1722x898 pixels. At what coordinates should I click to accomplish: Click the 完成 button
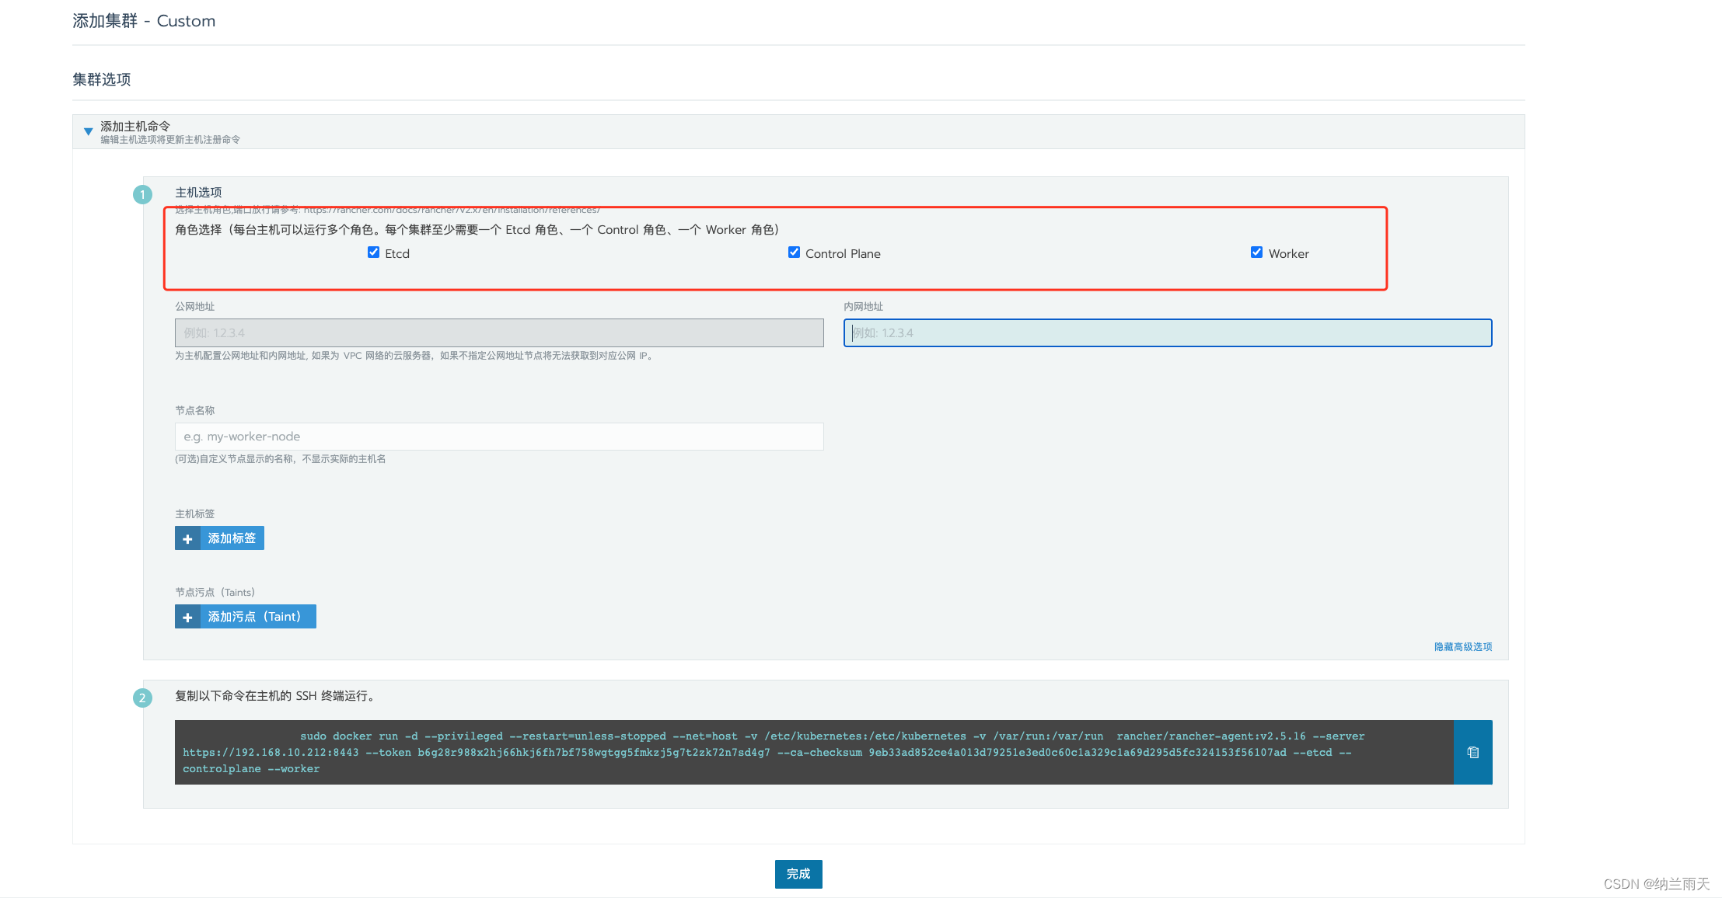coord(798,874)
